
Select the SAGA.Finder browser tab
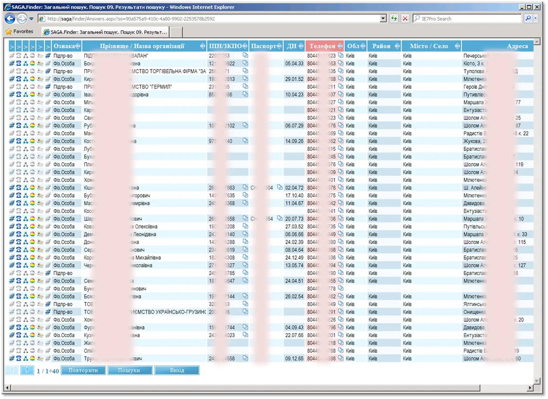[x=106, y=32]
